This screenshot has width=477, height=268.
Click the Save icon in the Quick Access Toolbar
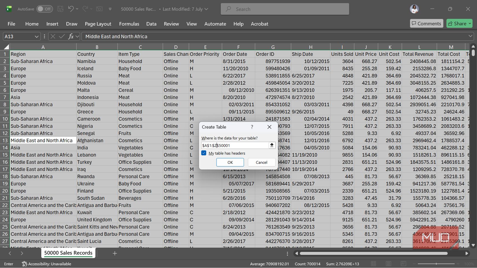click(60, 9)
